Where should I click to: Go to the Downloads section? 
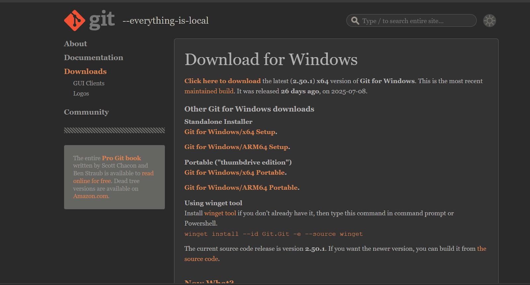click(85, 72)
